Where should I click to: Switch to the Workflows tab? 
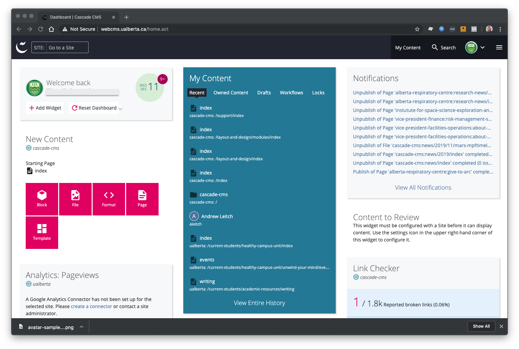pos(291,93)
